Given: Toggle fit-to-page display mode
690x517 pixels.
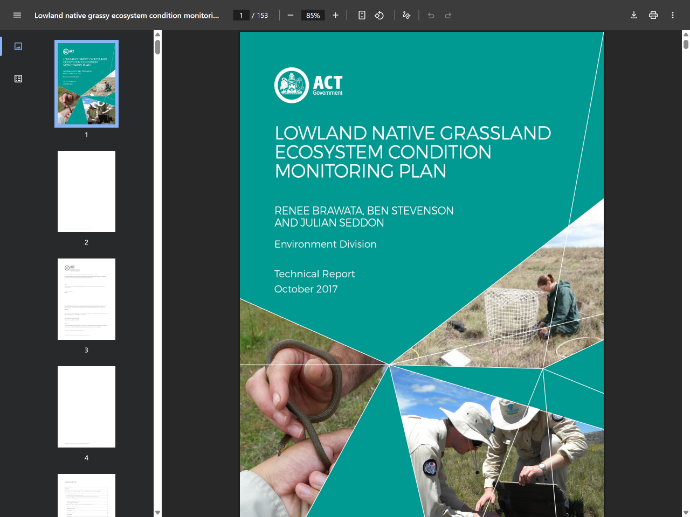Looking at the screenshot, I should click(362, 15).
